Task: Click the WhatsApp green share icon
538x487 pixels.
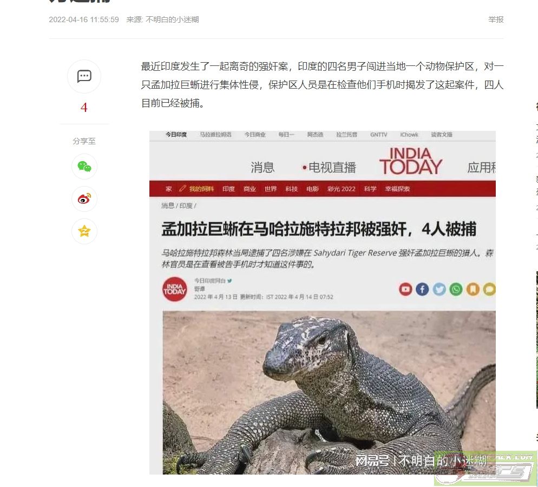Action: click(456, 289)
